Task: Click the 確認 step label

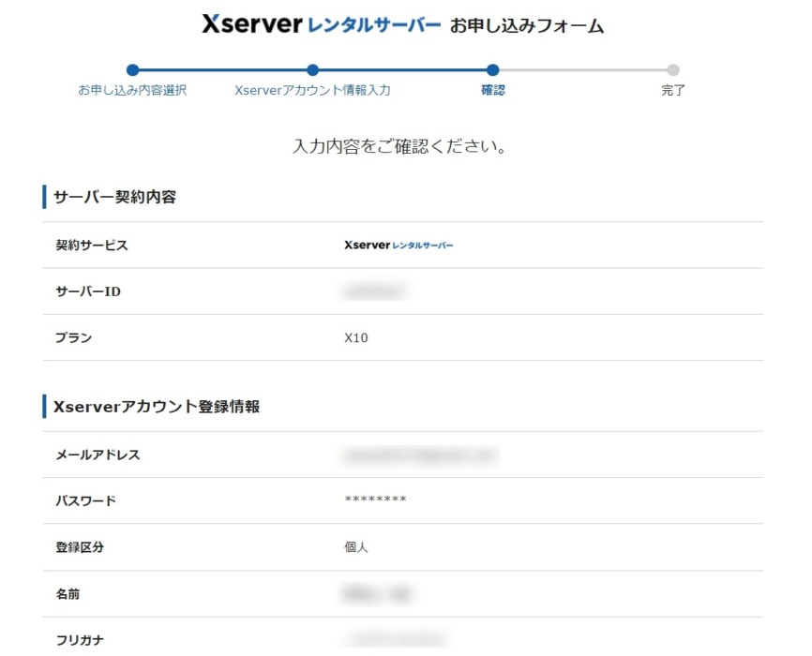Action: click(x=493, y=90)
